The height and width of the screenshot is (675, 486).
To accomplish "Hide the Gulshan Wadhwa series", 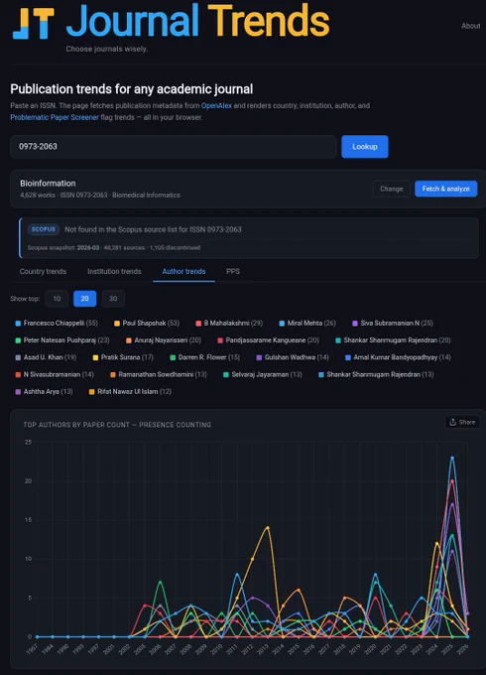I will point(293,357).
